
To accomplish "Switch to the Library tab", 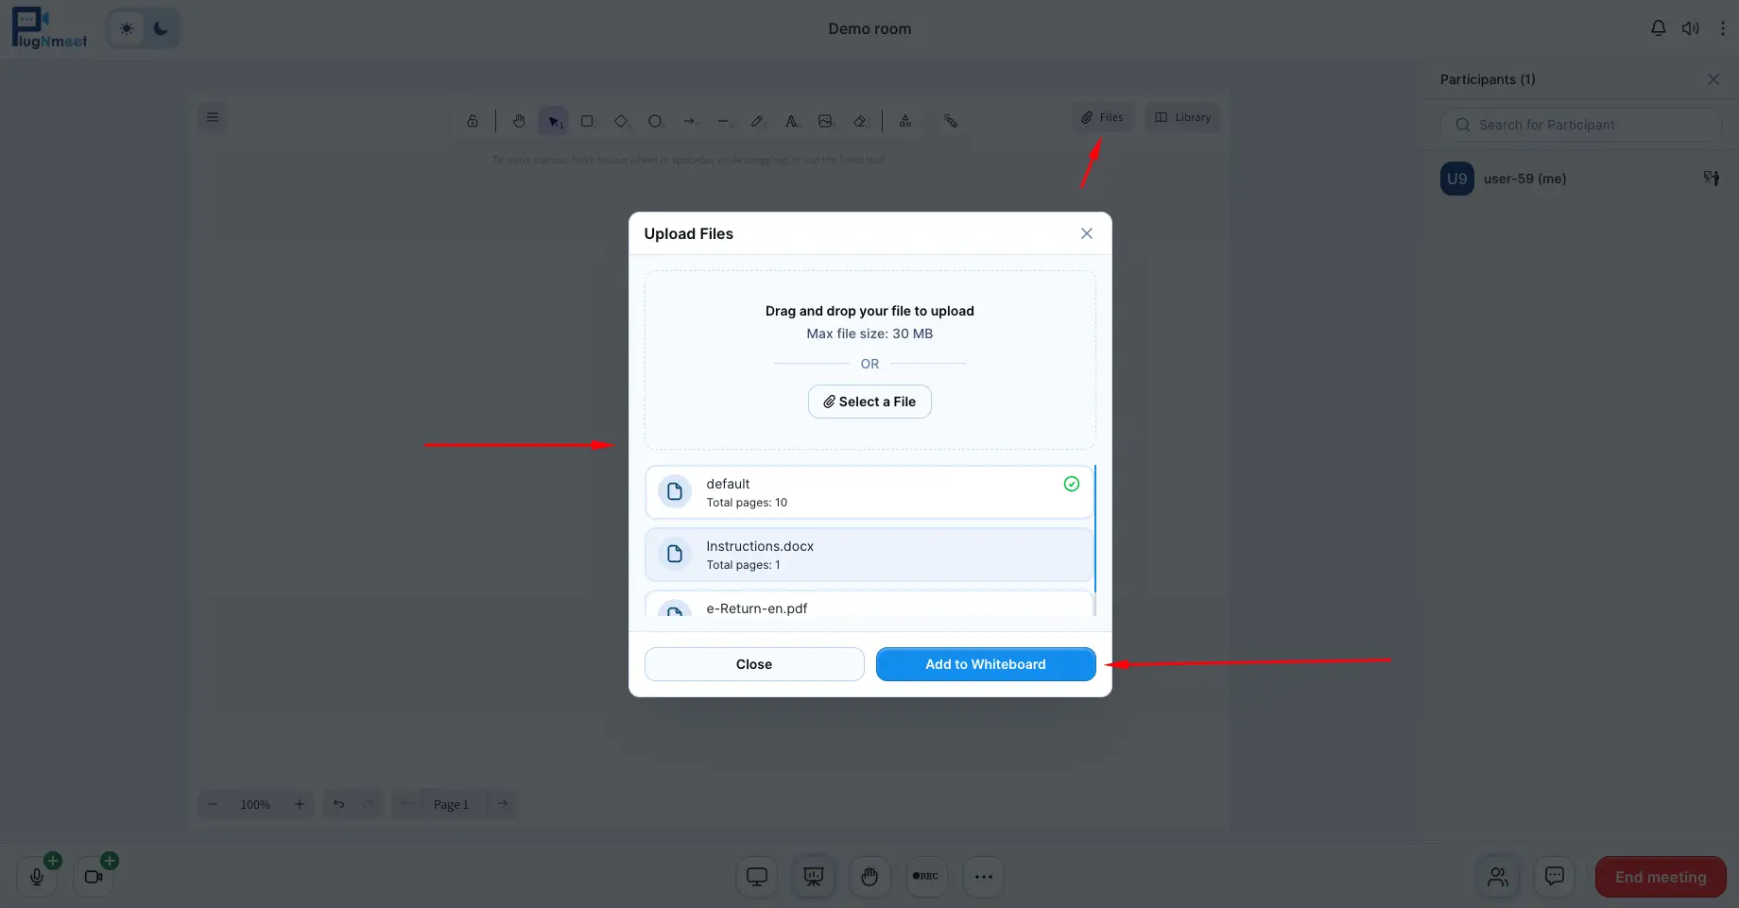I will 1181,117.
